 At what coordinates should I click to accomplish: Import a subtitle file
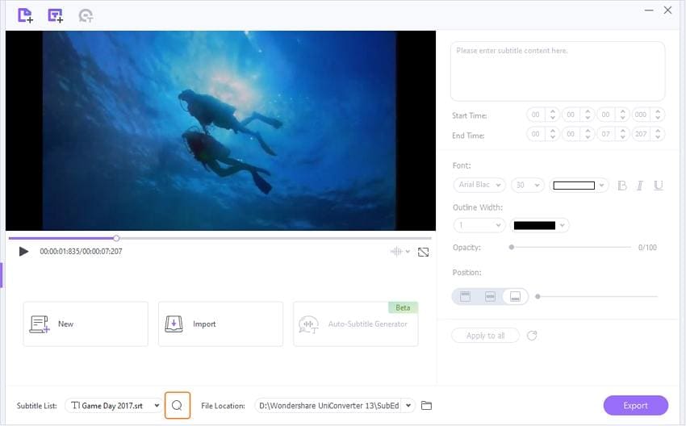[x=220, y=324]
